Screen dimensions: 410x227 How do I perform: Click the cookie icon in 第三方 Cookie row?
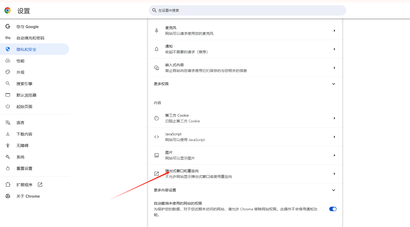tap(157, 118)
